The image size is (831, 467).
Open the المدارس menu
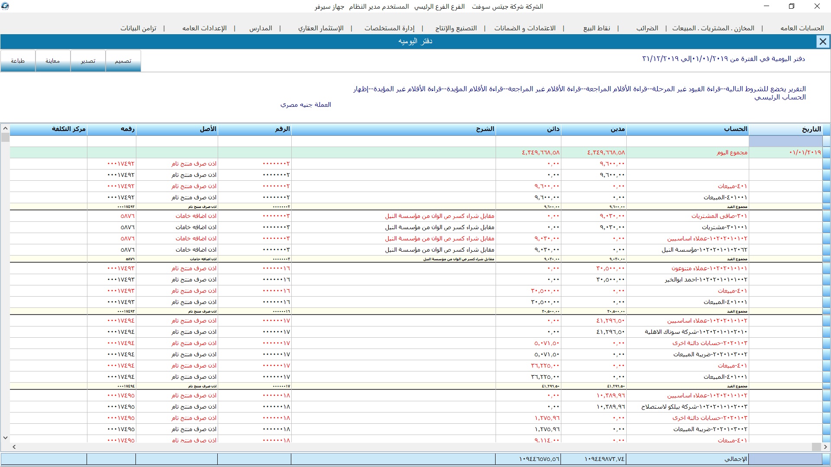pyautogui.click(x=261, y=28)
